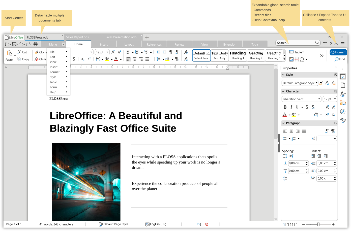Open the Navigator in the sidebar
Image resolution: width=351 pixels, height=231 pixels.
[343, 111]
